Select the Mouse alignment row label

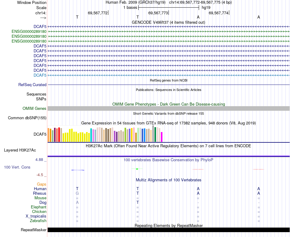[40, 198]
